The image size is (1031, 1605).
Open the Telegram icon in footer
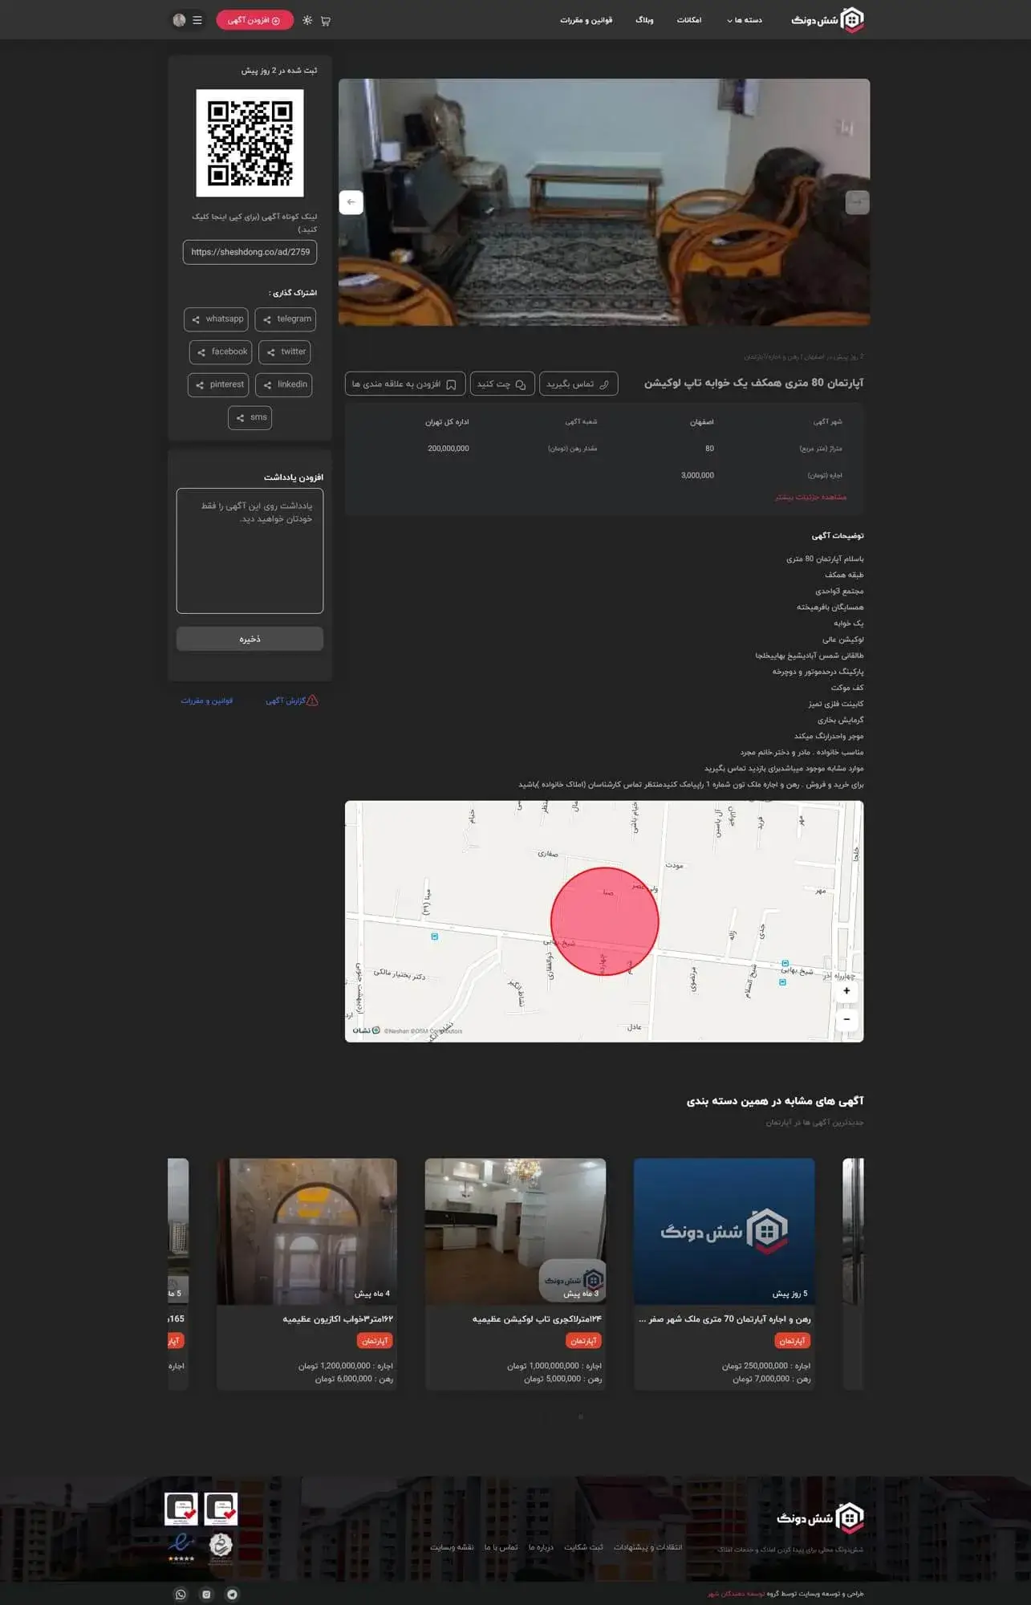pos(232,1594)
